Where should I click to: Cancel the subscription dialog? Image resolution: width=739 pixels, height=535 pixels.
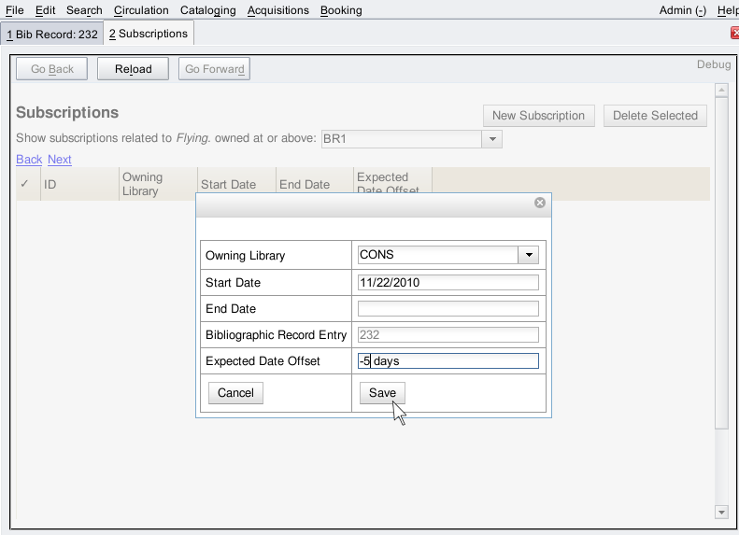(x=235, y=393)
